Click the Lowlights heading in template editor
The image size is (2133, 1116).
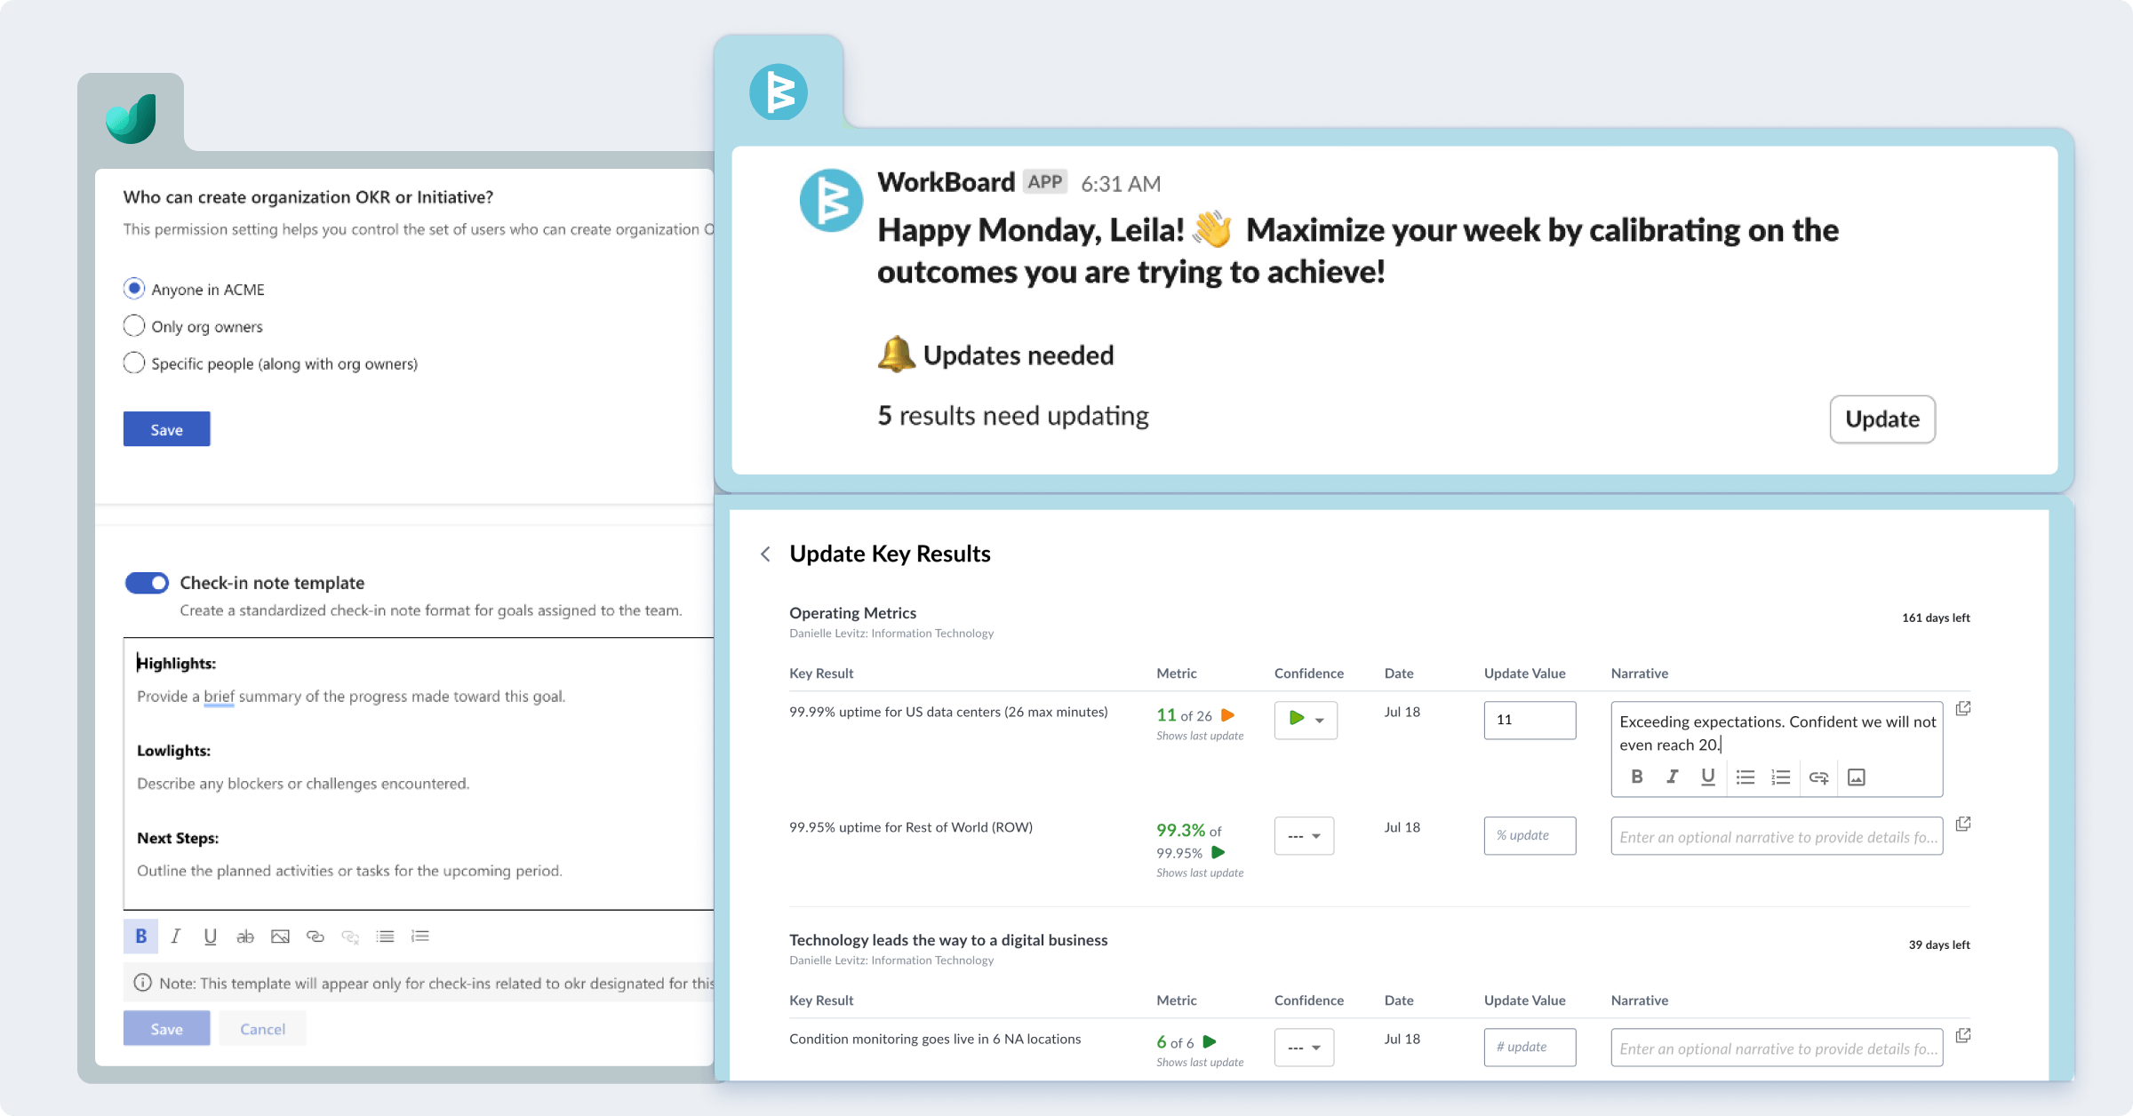(173, 750)
